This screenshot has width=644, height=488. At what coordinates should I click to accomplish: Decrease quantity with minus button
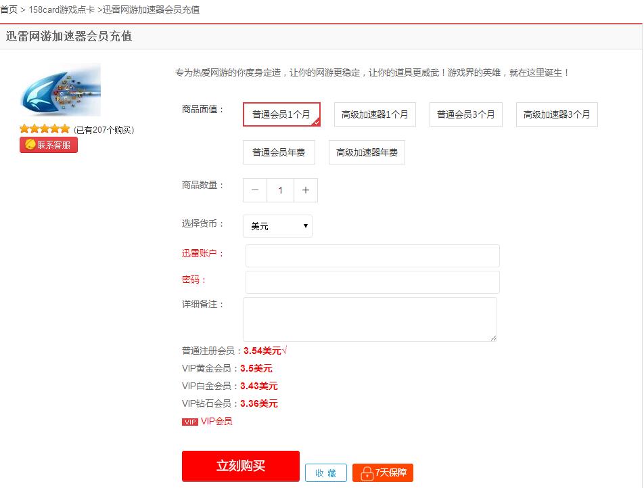point(255,190)
